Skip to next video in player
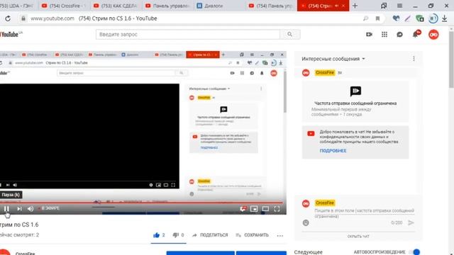Viewport: 454px width, 255px height. (19, 208)
